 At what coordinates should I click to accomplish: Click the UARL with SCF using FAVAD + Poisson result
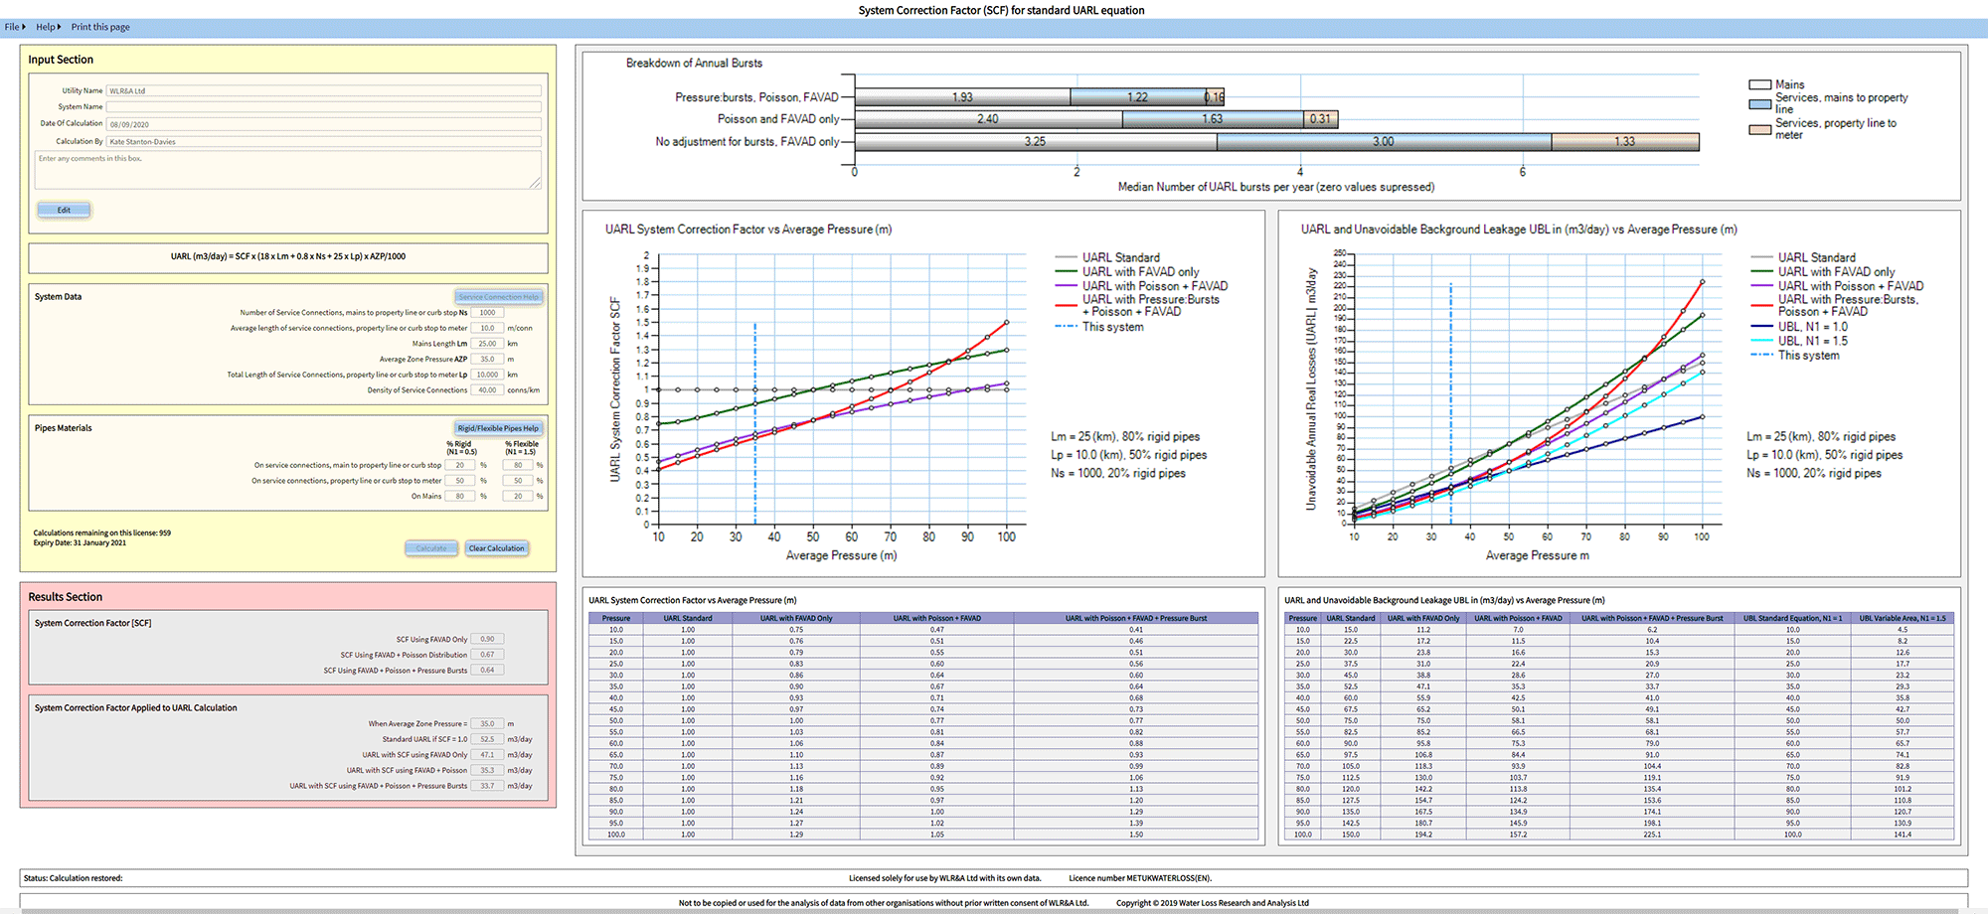coord(487,770)
